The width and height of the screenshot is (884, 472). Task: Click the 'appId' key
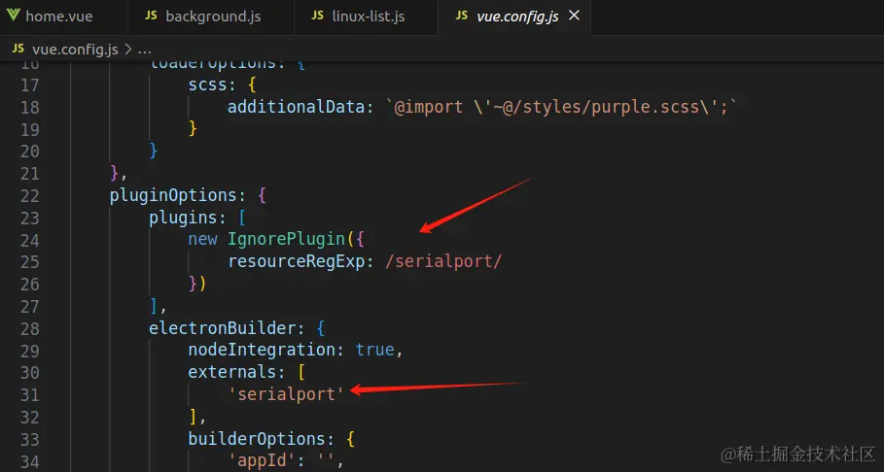pos(261,460)
